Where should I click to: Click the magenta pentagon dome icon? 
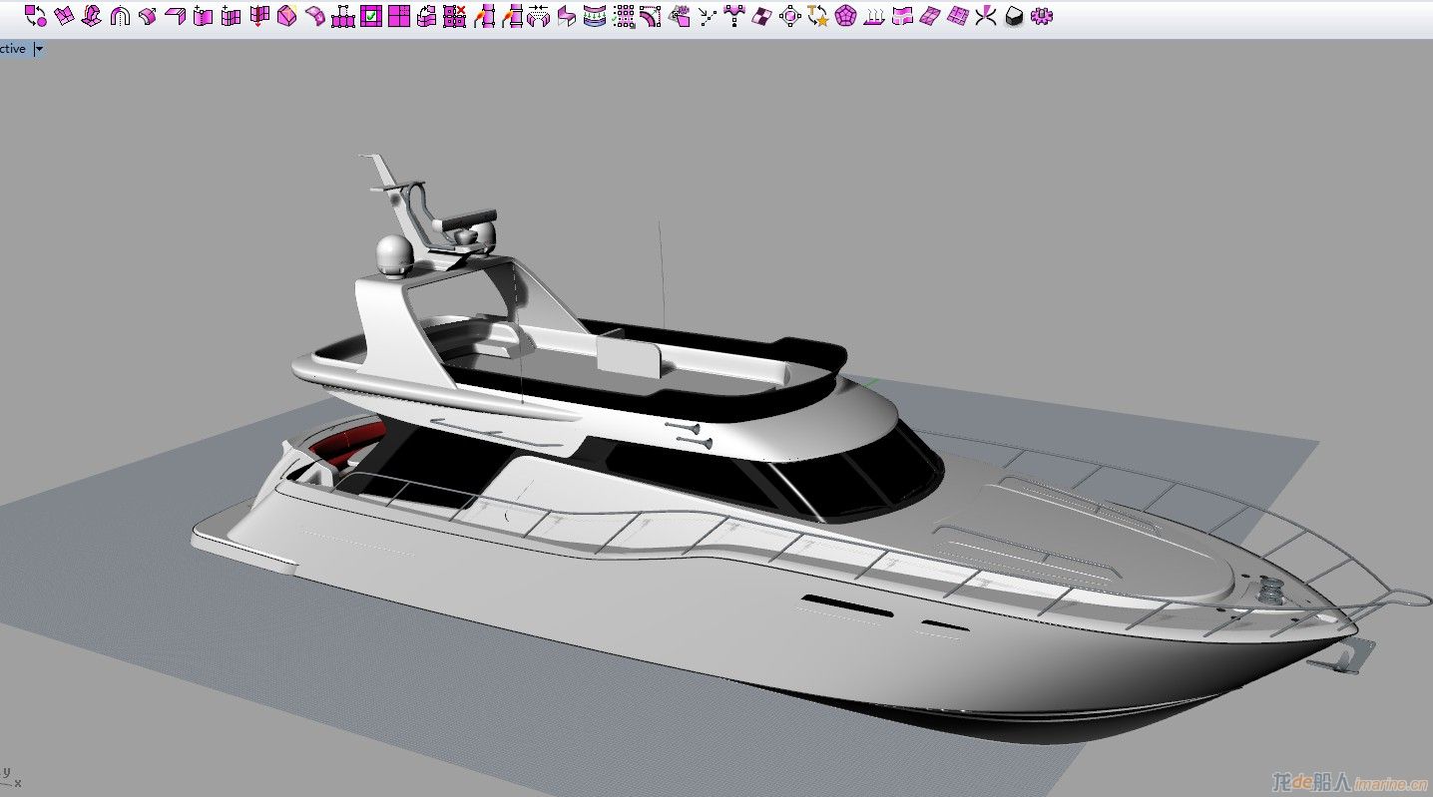click(x=846, y=16)
